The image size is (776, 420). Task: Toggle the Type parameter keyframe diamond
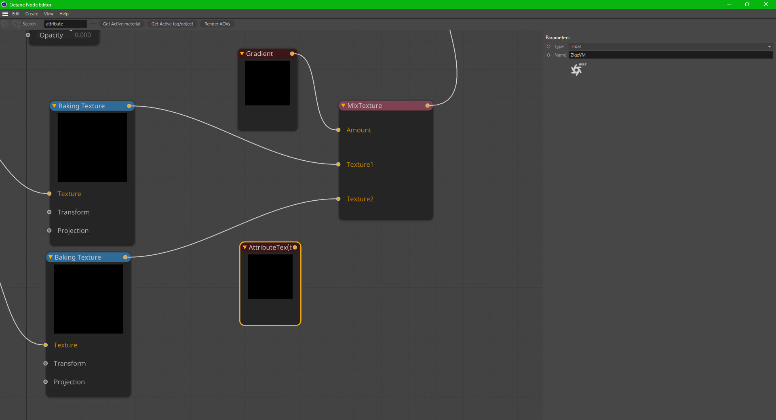[x=548, y=46]
